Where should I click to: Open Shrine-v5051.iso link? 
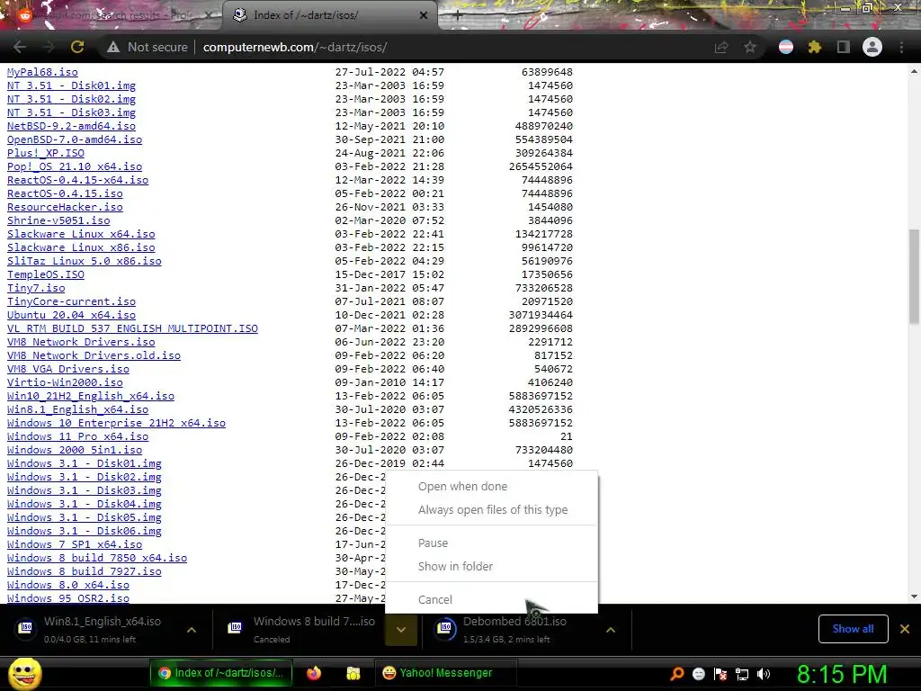[x=58, y=220]
